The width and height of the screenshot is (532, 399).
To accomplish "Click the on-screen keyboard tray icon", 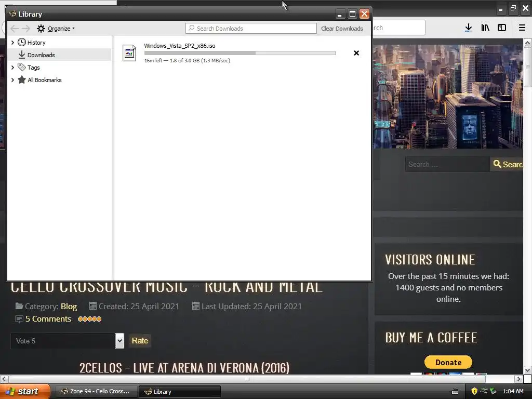I will click(455, 392).
